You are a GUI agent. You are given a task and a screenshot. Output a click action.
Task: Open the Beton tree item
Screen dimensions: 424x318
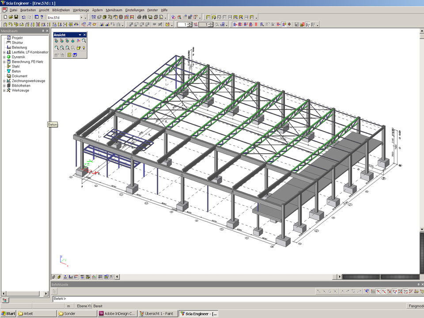click(16, 71)
